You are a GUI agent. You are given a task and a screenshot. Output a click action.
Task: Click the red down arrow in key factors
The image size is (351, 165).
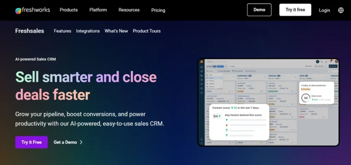227,125
